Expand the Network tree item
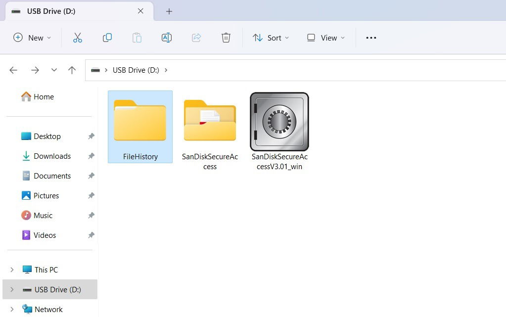 [x=12, y=309]
